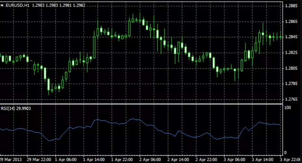Click the RSI(14) 29.9903 indicator label
Image resolution: width=302 pixels, height=163 pixels.
[16, 109]
